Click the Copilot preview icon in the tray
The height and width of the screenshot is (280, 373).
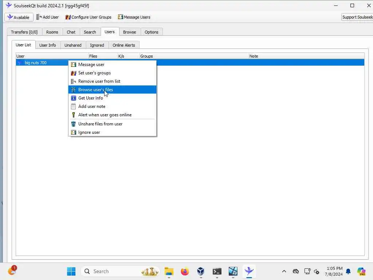(x=361, y=271)
